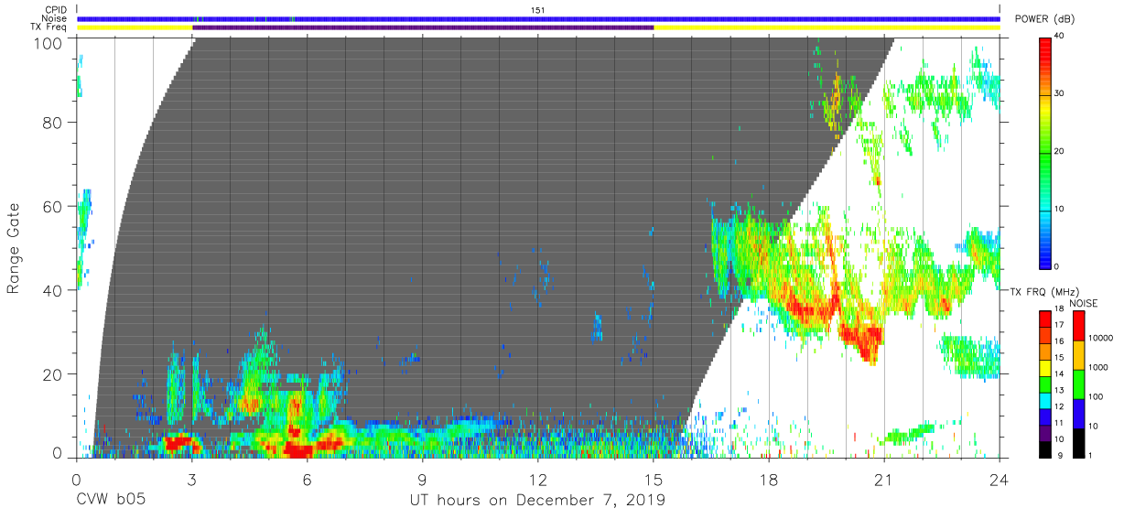Click the yellow swatch in the TX FRQ legend
The width and height of the screenshot is (1124, 519).
click(1044, 368)
